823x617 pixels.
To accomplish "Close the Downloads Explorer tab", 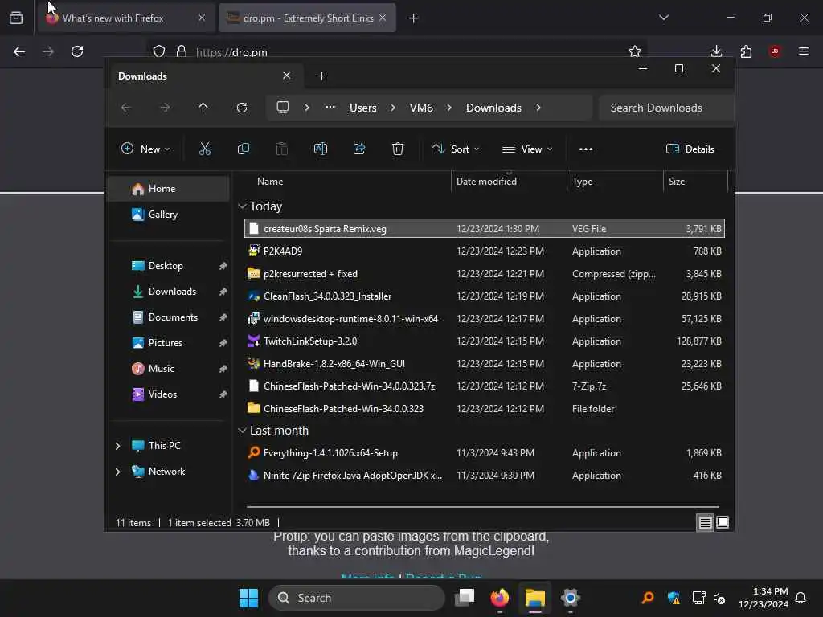I will 287,76.
